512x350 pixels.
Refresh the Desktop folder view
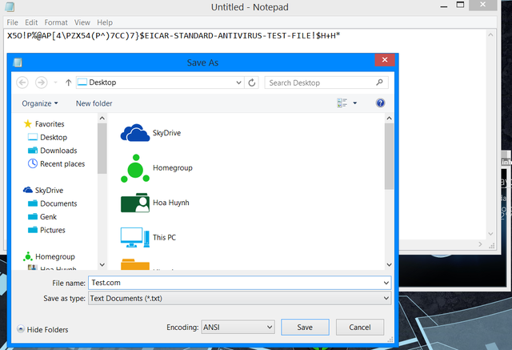pos(252,82)
